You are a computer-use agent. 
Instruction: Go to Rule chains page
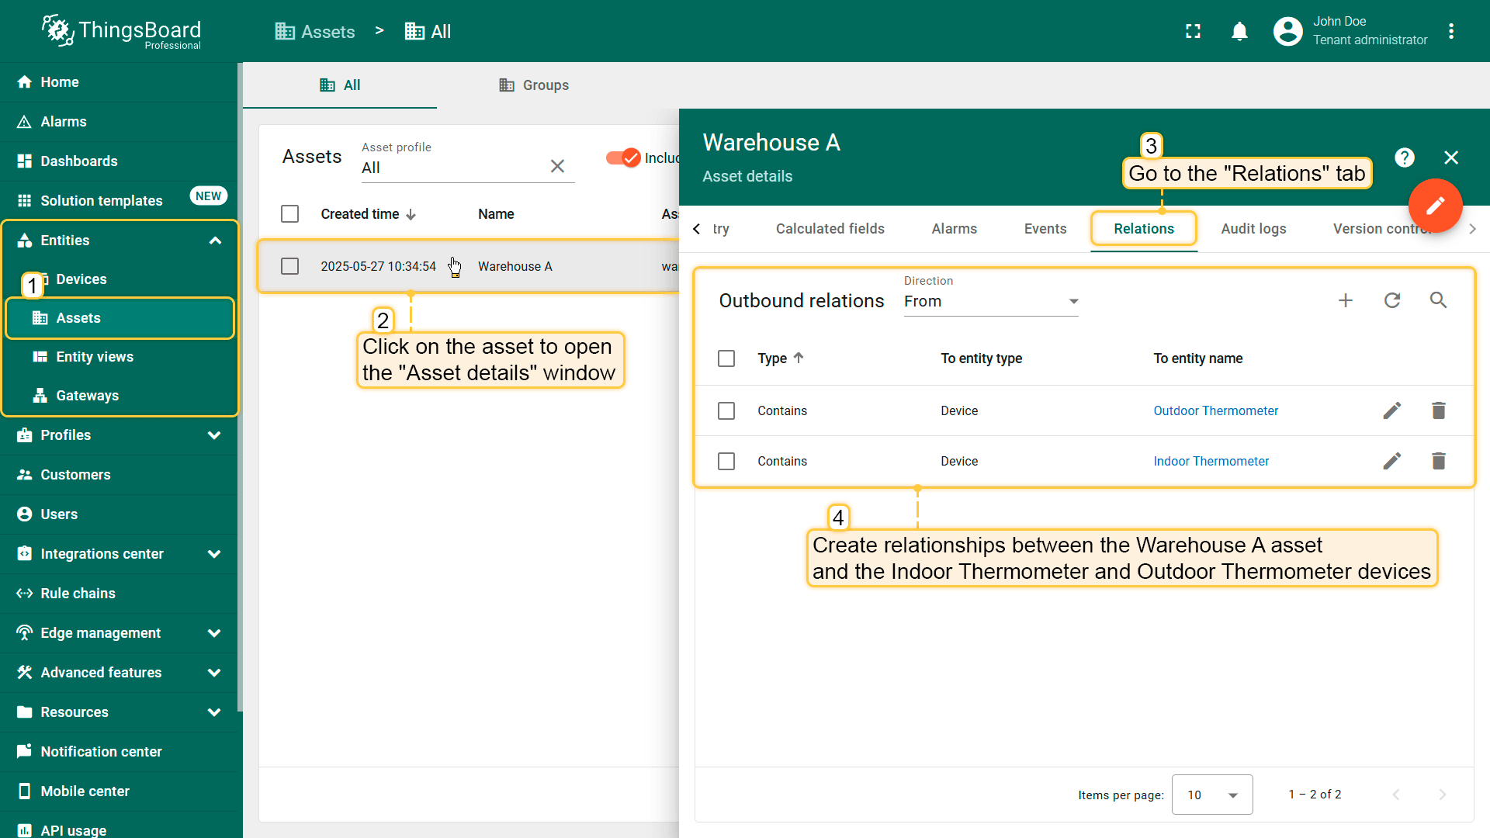(x=78, y=594)
